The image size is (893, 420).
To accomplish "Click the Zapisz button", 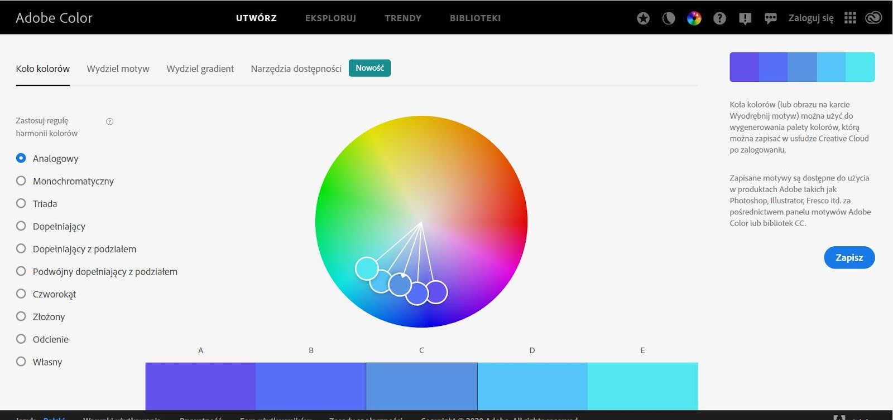I will click(x=849, y=257).
